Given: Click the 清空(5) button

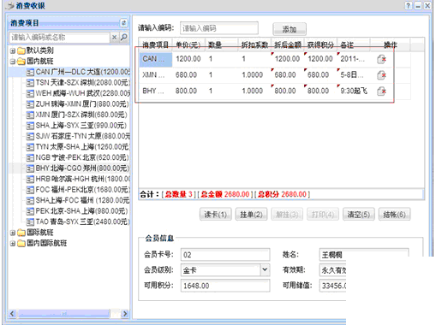Looking at the screenshot, I should click(358, 215).
